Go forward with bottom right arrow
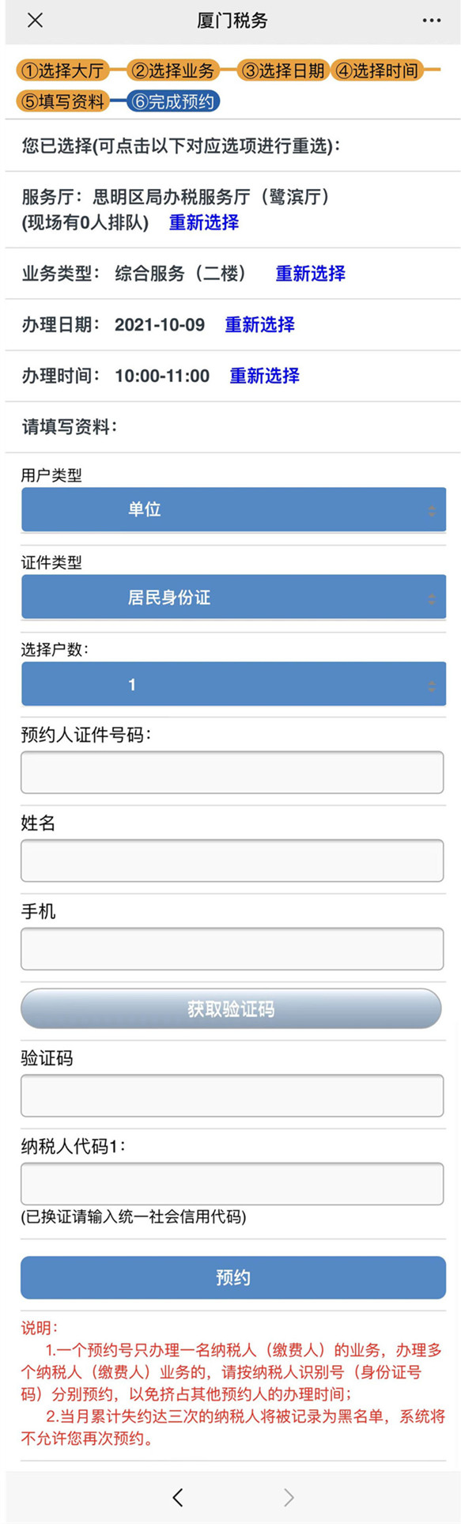The width and height of the screenshot is (461, 1524). pos(289,1496)
